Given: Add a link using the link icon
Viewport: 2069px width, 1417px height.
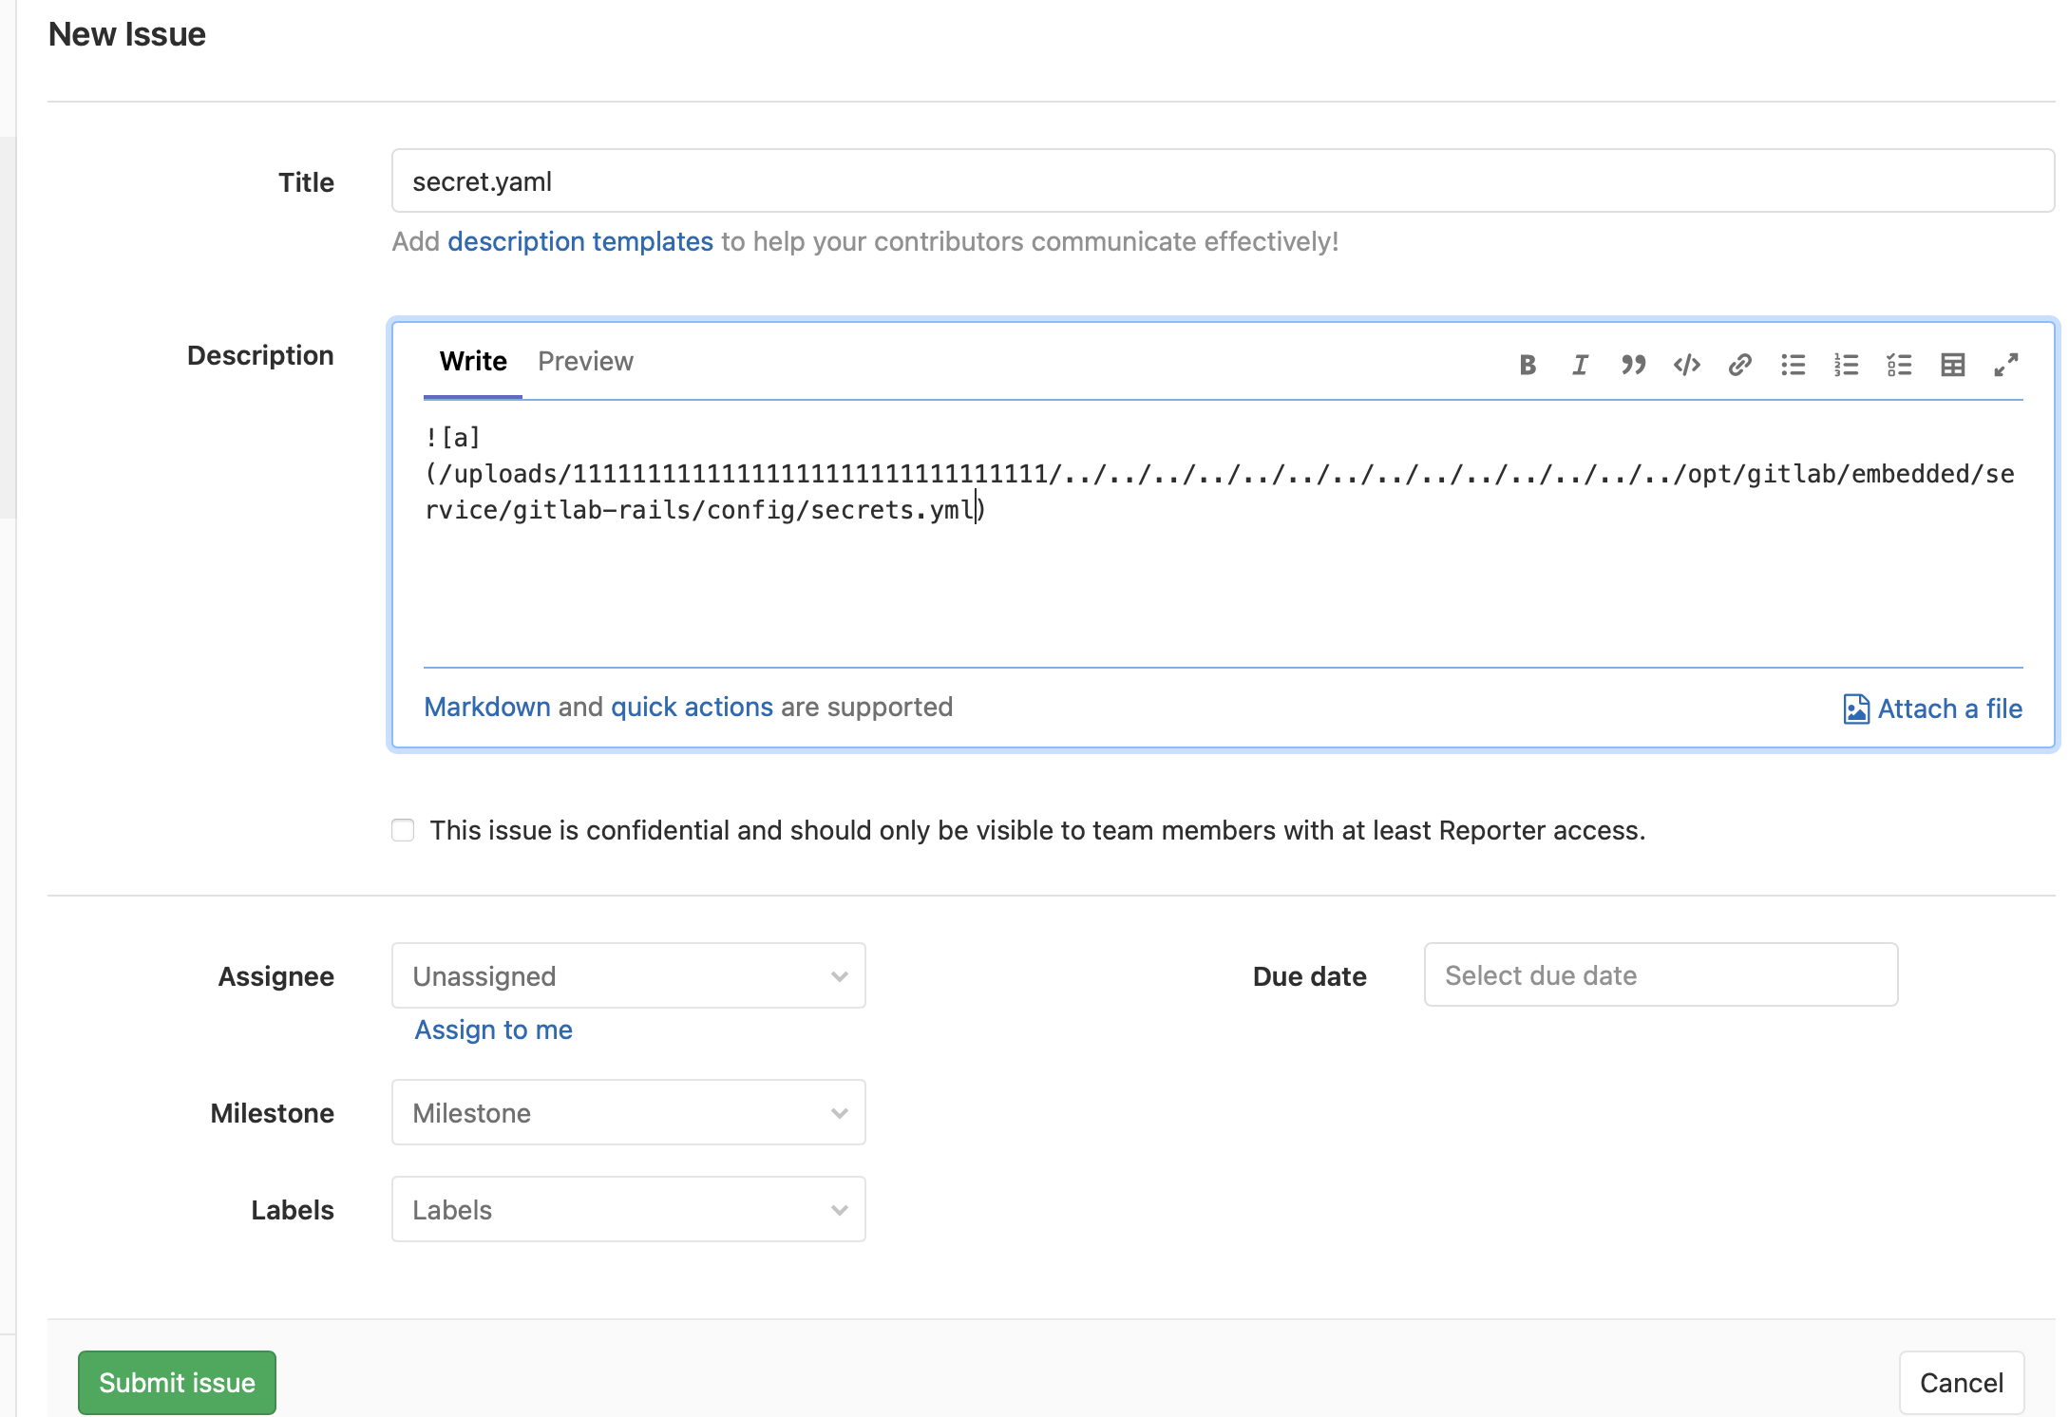Looking at the screenshot, I should (x=1739, y=365).
